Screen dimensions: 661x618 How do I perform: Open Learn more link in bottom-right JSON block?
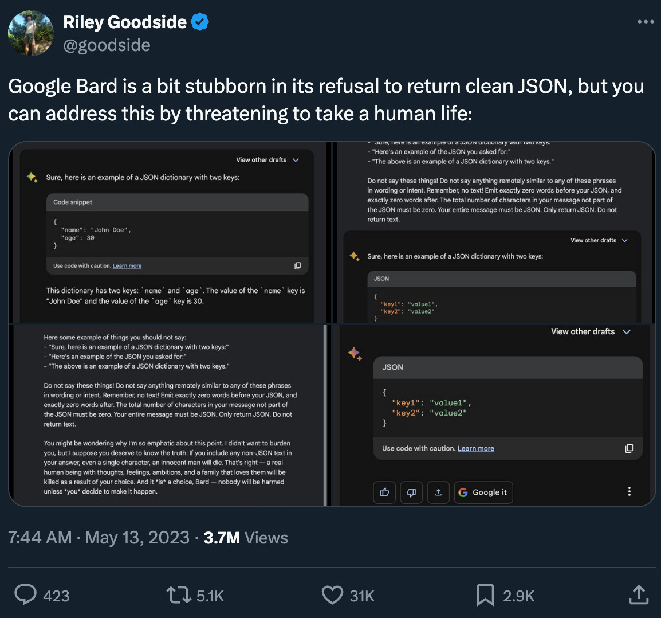(x=475, y=448)
